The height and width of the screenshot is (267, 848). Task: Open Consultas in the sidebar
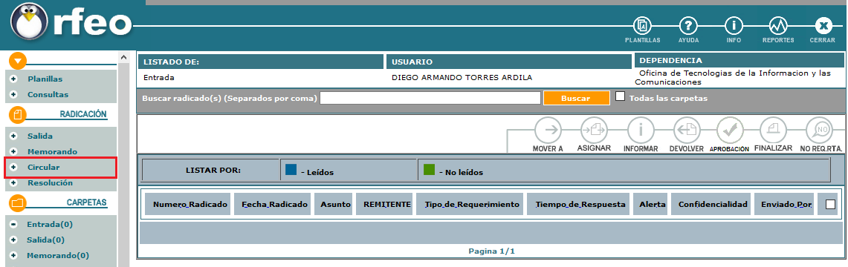pos(48,94)
